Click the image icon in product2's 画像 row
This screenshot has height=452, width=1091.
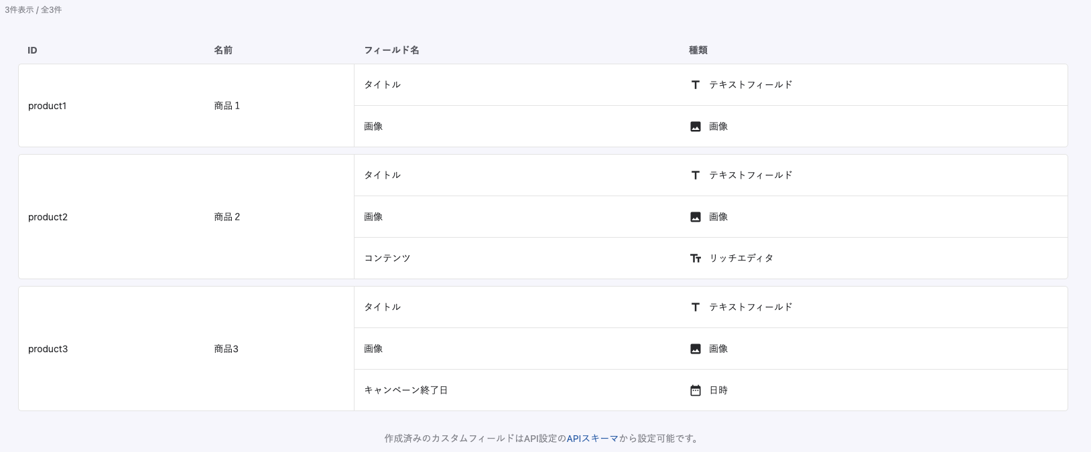click(695, 217)
